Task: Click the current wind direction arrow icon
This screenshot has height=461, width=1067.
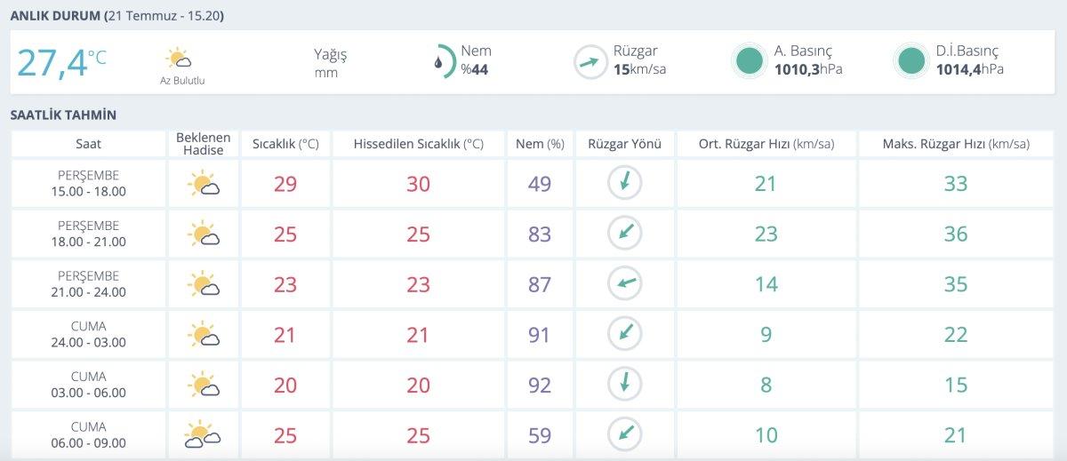Action: point(590,62)
